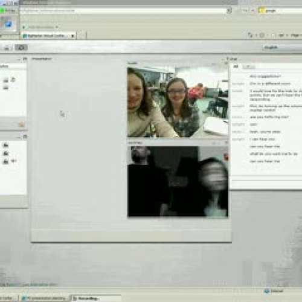Maximize the Users panel
The width and height of the screenshot is (302, 302).
pos(25,59)
